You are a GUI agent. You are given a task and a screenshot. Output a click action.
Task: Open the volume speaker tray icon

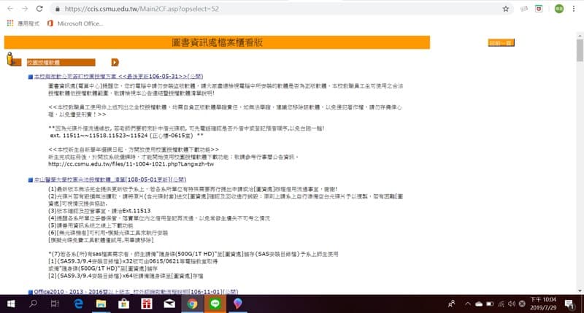pos(512,304)
